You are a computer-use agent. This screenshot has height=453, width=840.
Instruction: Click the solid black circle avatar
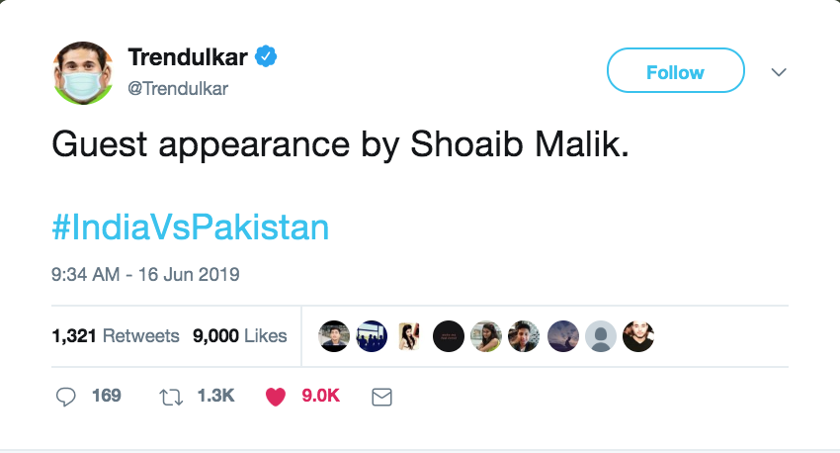(449, 336)
